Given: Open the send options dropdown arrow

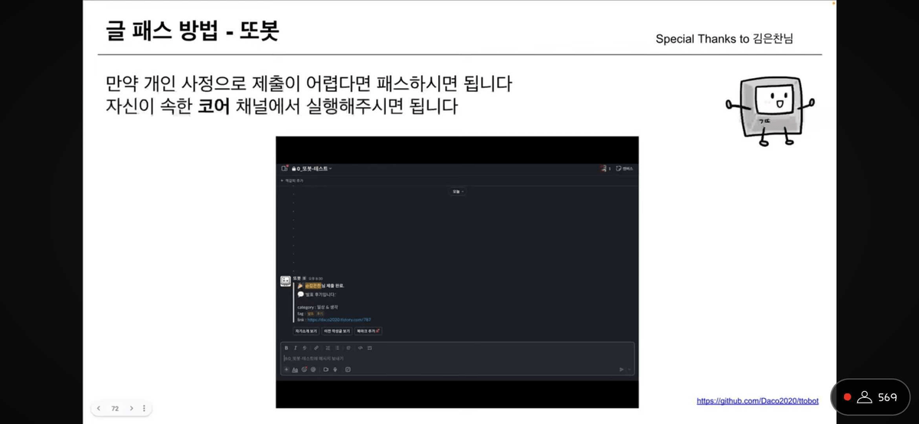Looking at the screenshot, I should (x=630, y=370).
